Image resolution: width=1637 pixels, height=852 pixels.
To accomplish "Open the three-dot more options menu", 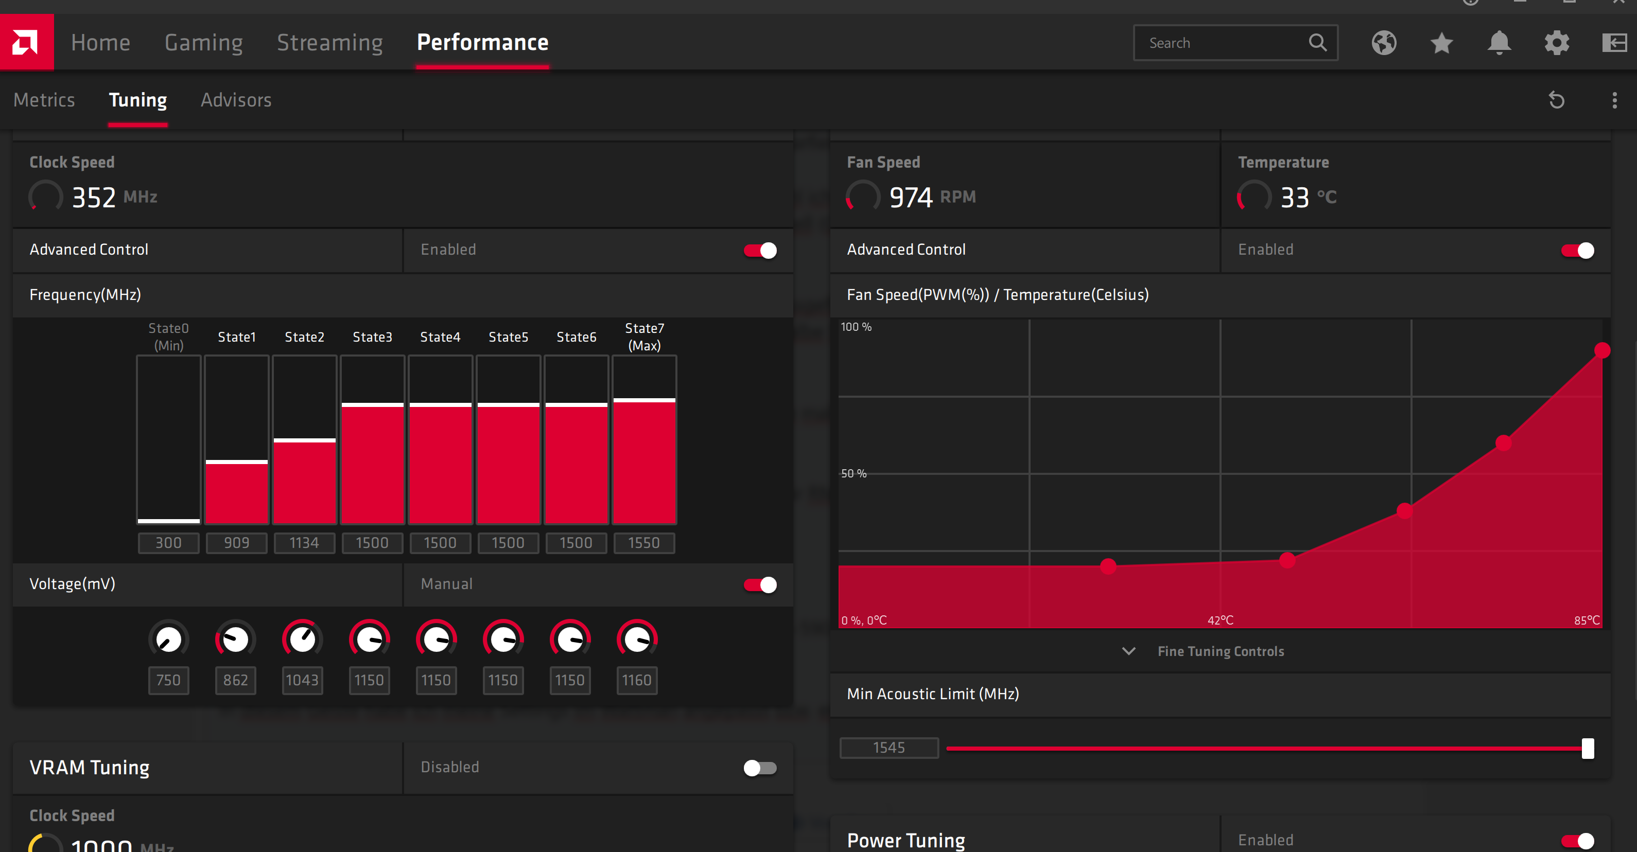I will tap(1614, 100).
